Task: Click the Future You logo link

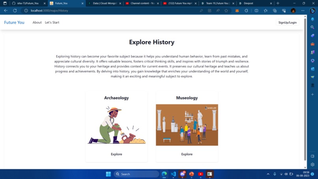Action: pos(14,22)
